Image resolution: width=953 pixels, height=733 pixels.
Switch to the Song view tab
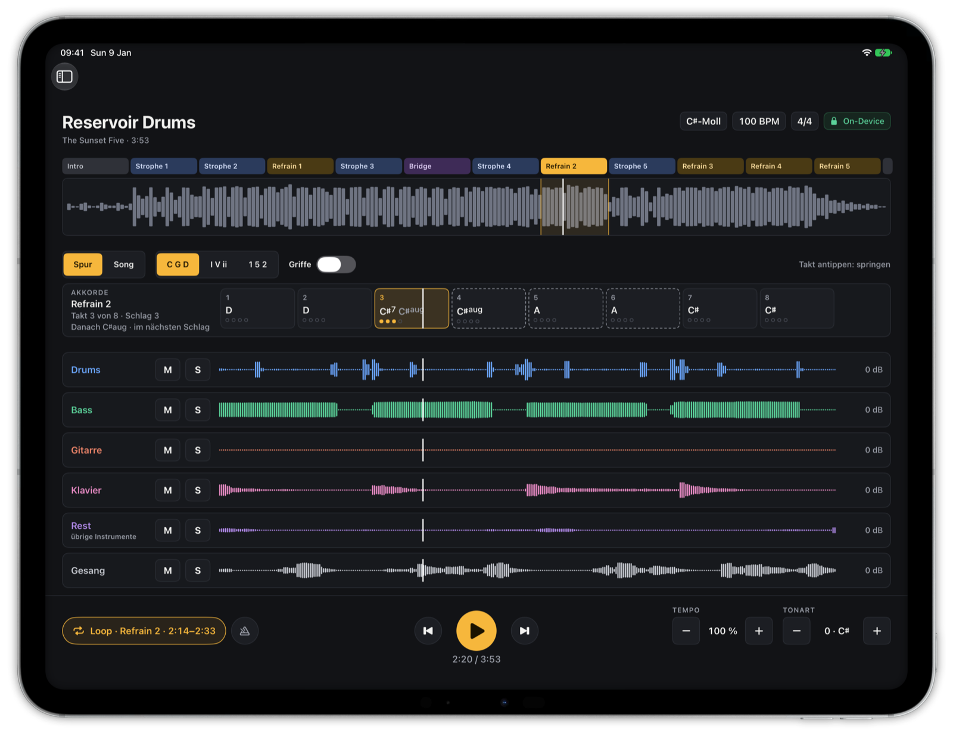click(124, 264)
